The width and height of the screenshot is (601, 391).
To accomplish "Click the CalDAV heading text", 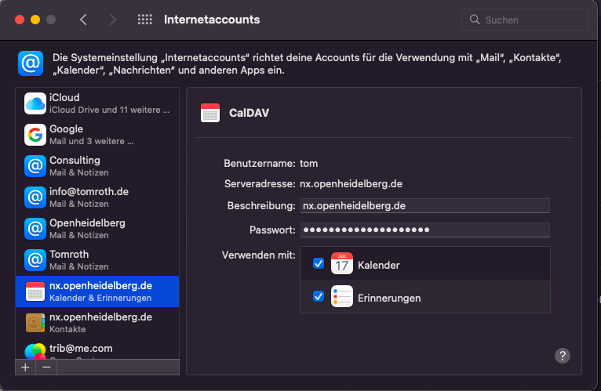I will tap(250, 113).
